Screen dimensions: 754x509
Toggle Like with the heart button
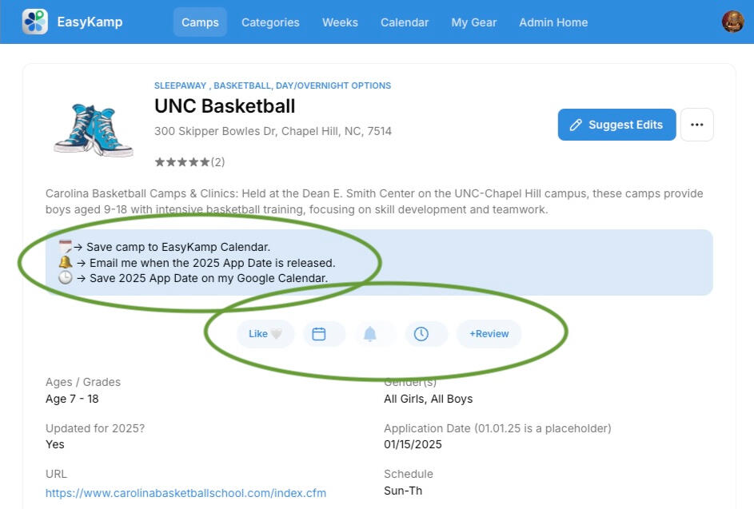pos(265,334)
